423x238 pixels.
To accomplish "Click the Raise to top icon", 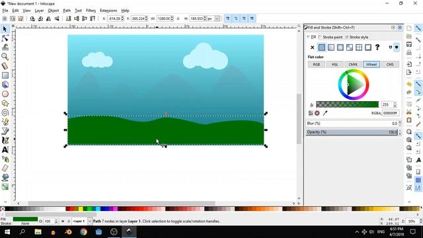I will (x=93, y=19).
